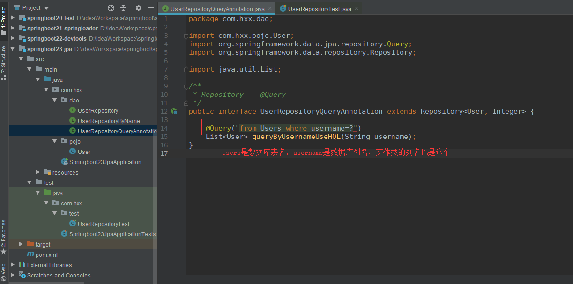
Task: Click the Scratches and Consoles icon
Action: pyautogui.click(x=22, y=275)
